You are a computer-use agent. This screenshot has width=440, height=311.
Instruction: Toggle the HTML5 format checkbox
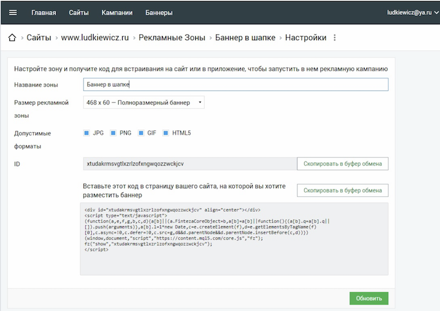pos(166,133)
